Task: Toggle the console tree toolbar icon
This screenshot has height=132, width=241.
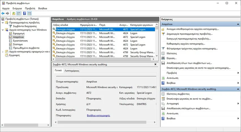Action: coord(19,14)
